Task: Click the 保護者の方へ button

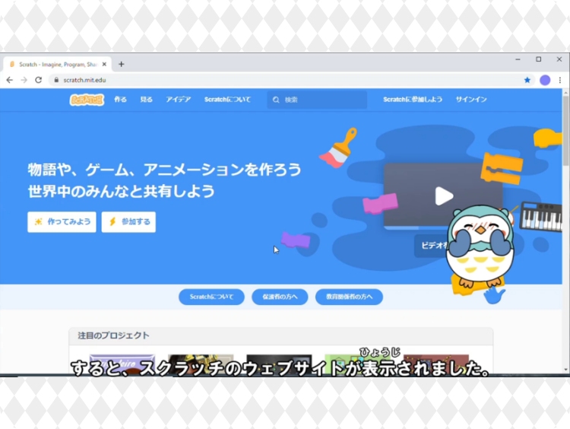Action: coord(280,297)
